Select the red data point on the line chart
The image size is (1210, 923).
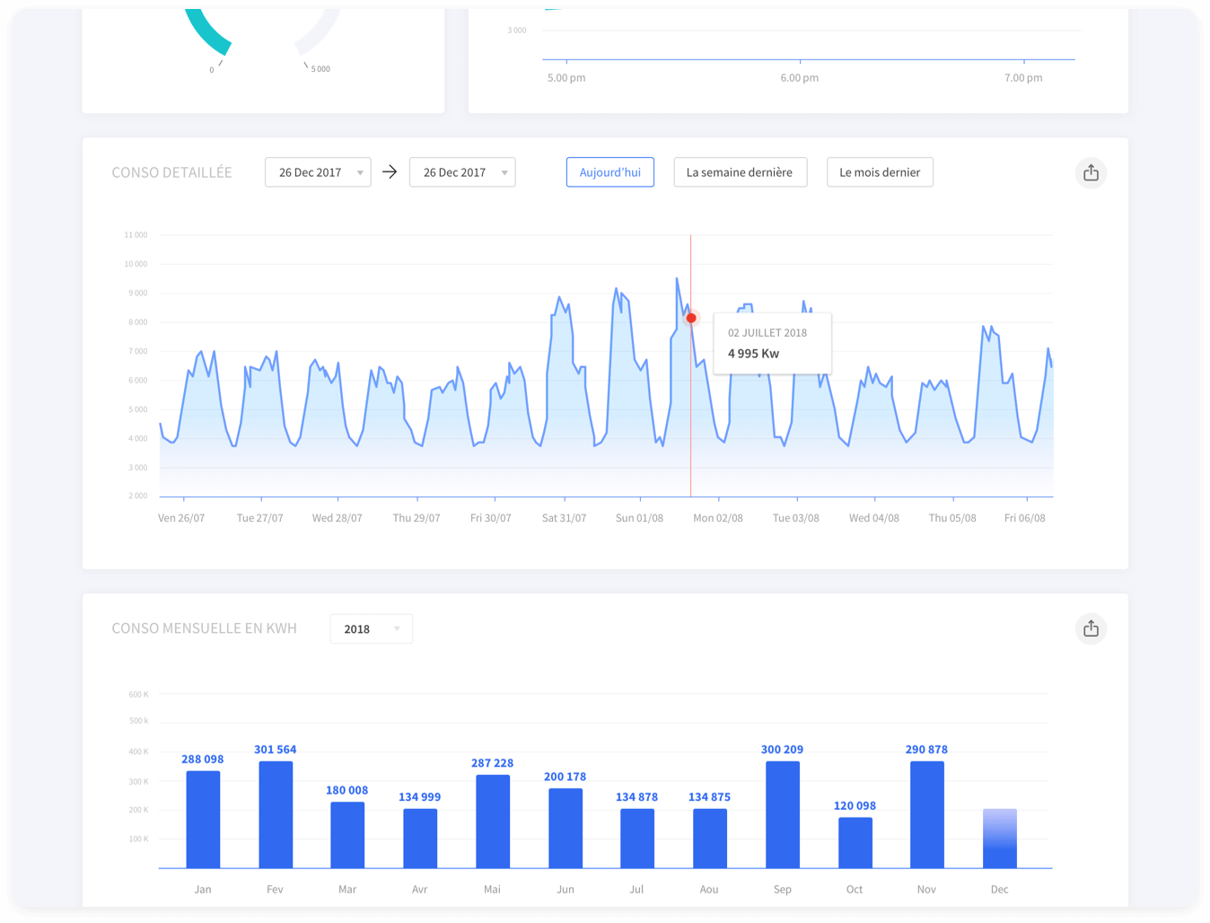click(x=691, y=317)
